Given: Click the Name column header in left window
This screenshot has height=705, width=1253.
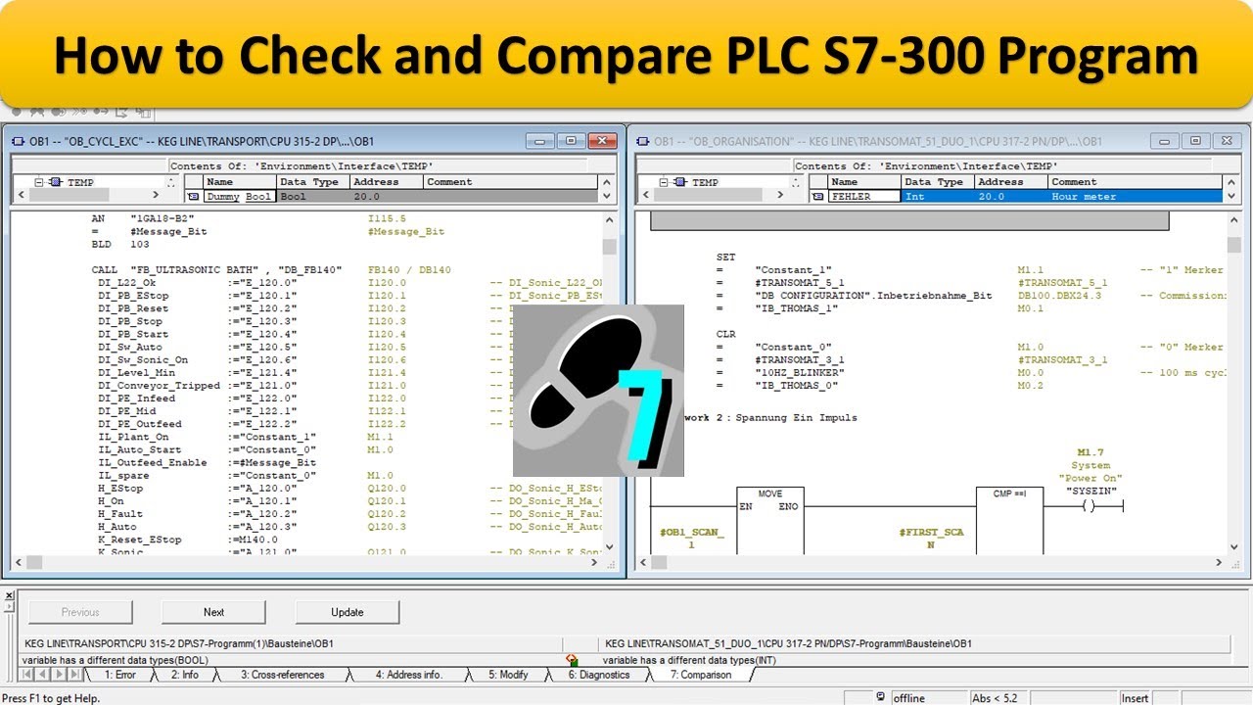Looking at the screenshot, I should [x=240, y=182].
